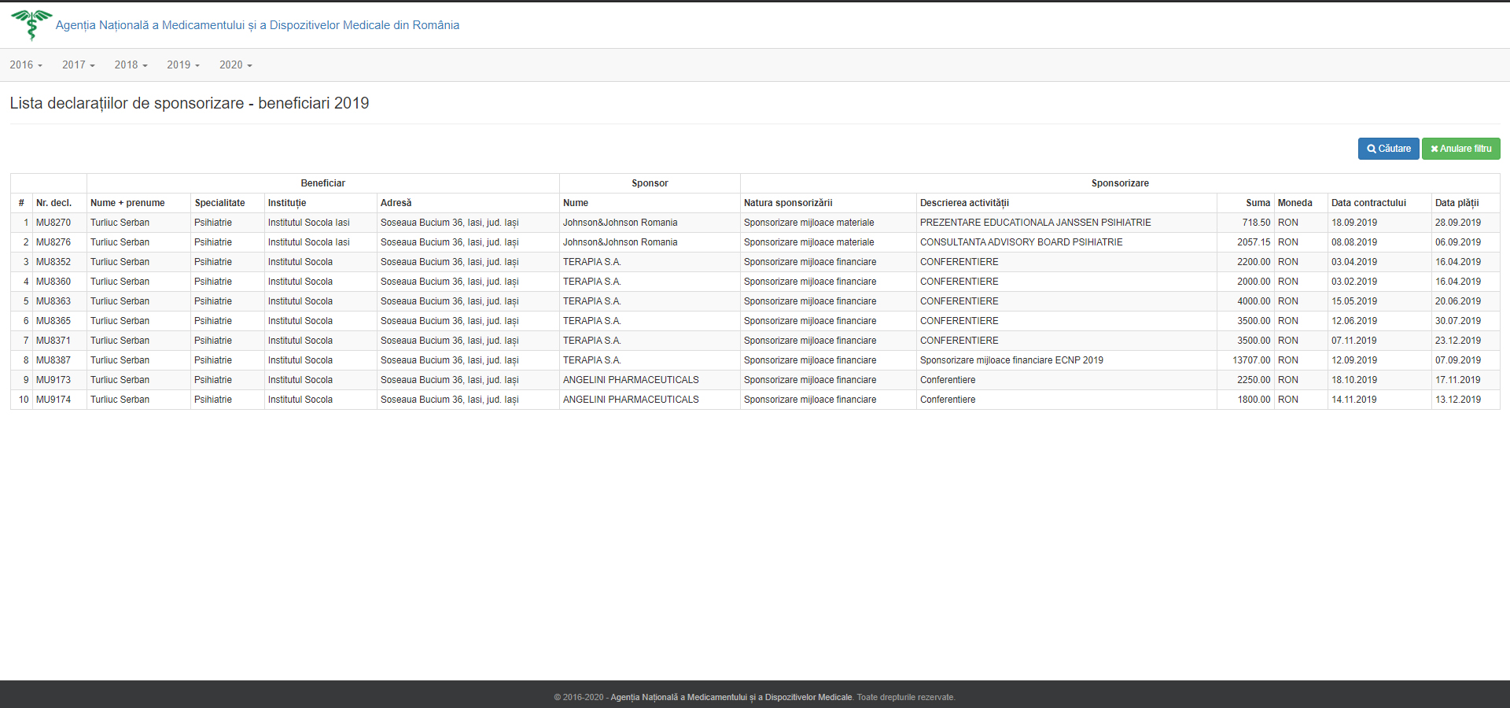Screen dimensions: 1510x708
Task: Expand the 2017 year dropdown
Action: pos(79,65)
